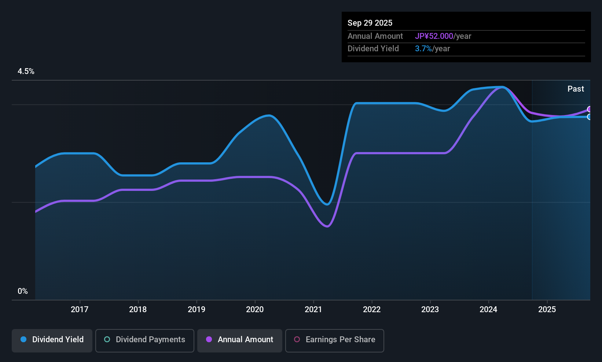Click the JP¥52.000/year tooltip value
Viewport: 602px width, 362px height.
(x=443, y=36)
